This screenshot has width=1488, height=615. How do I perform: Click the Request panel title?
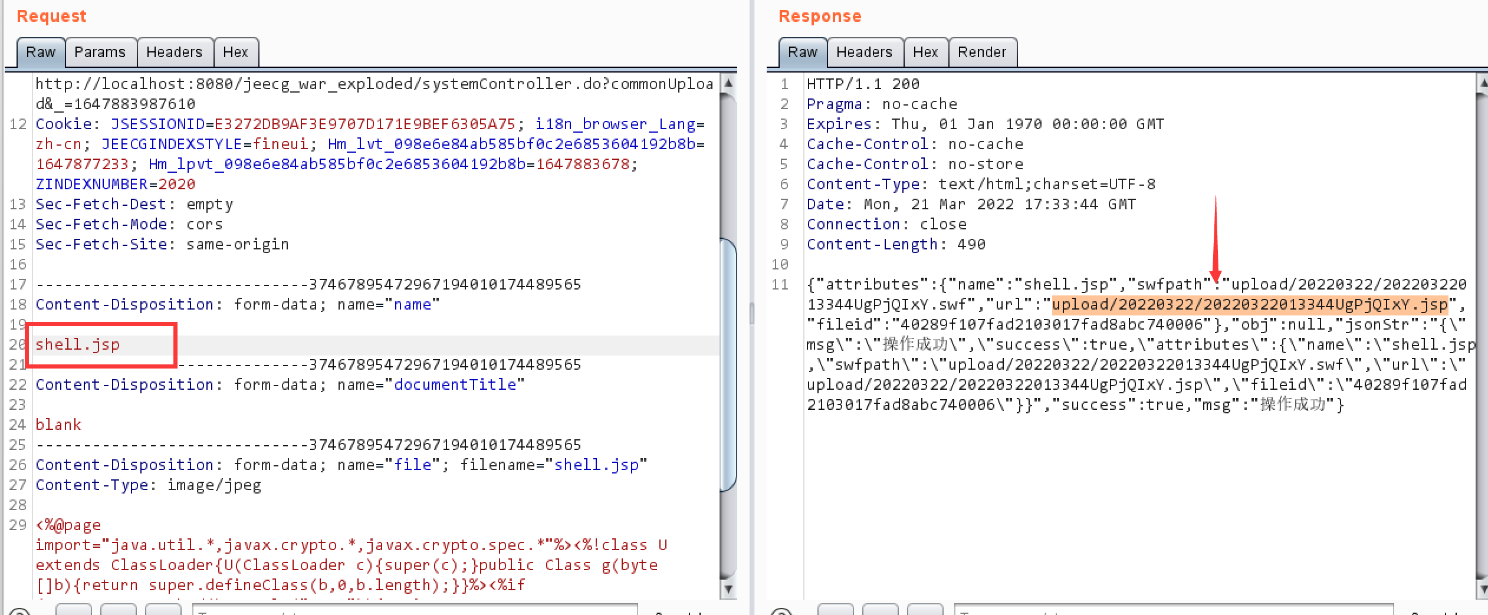point(51,16)
